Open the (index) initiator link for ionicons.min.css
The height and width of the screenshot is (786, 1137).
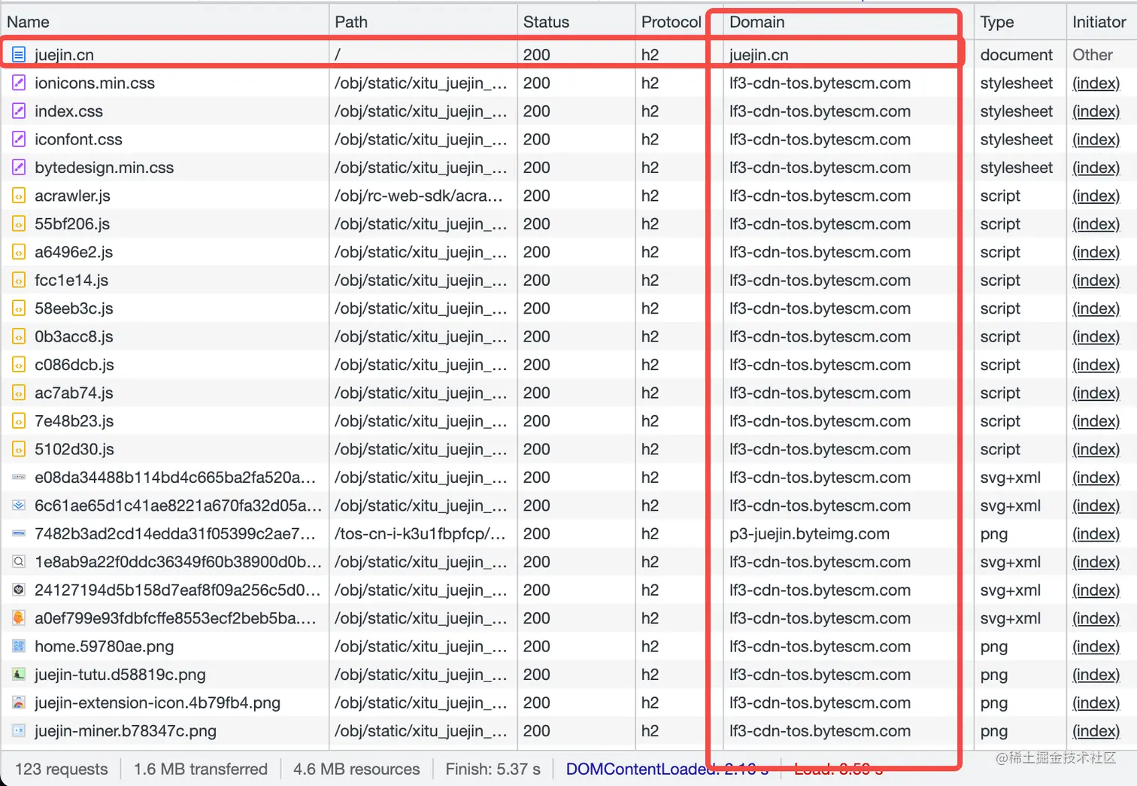[1096, 83]
